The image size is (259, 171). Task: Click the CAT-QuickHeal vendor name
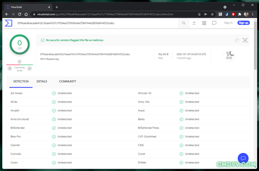point(147,137)
